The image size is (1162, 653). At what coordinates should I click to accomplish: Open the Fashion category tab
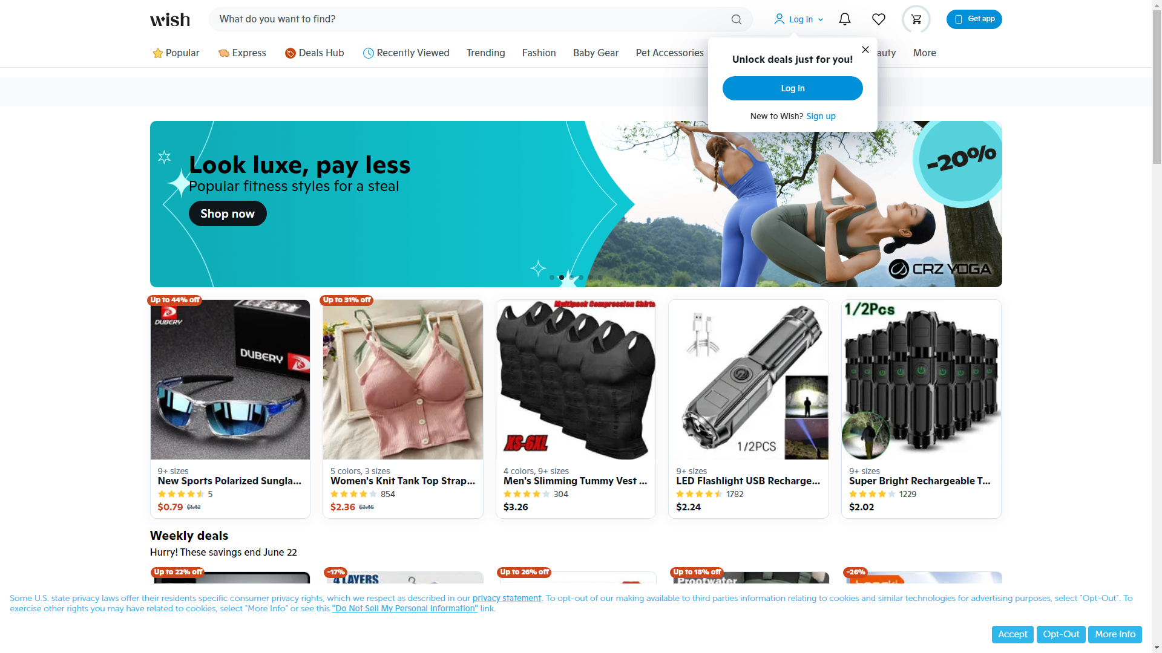click(539, 53)
